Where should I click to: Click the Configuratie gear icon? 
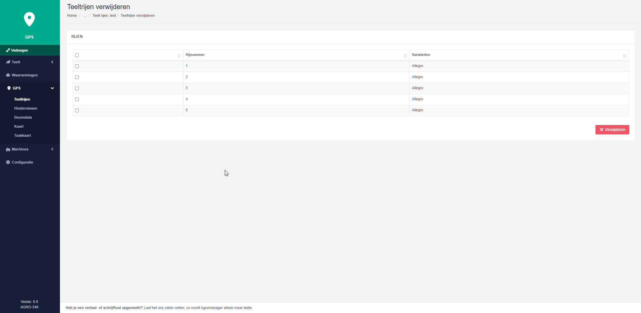click(8, 162)
